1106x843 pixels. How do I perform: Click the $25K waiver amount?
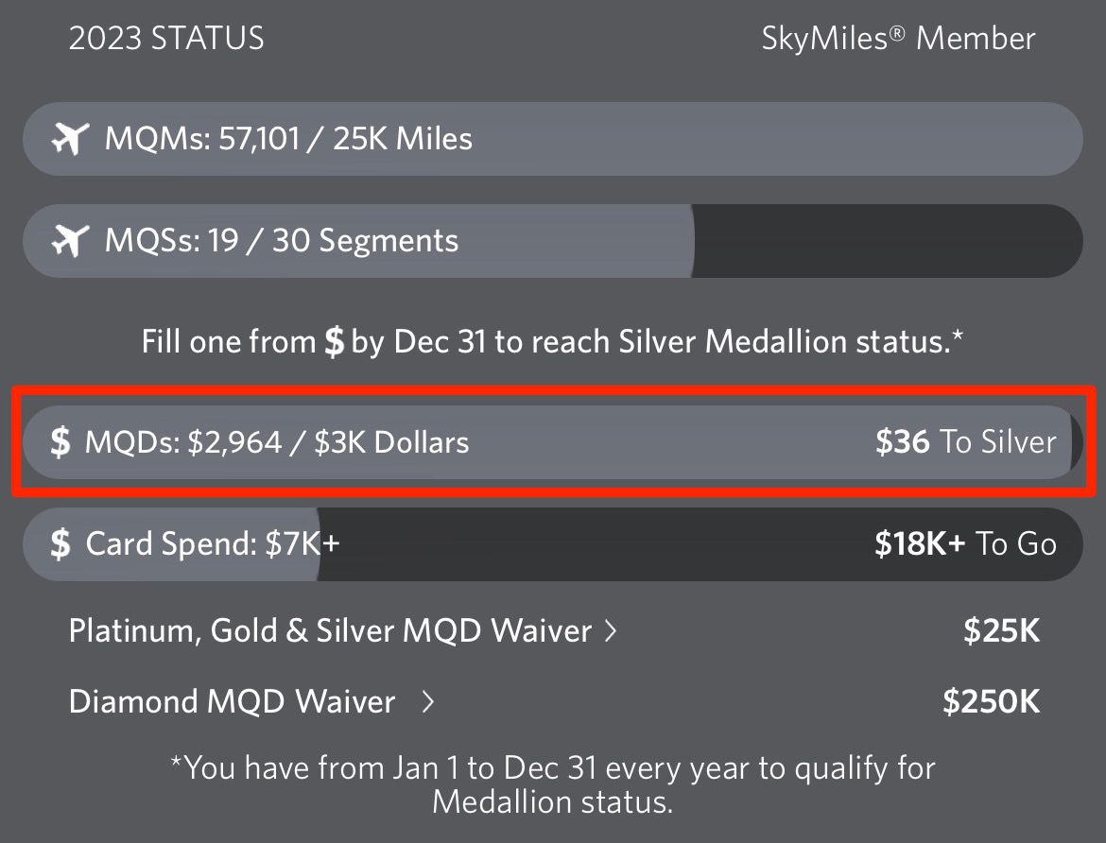click(1000, 630)
